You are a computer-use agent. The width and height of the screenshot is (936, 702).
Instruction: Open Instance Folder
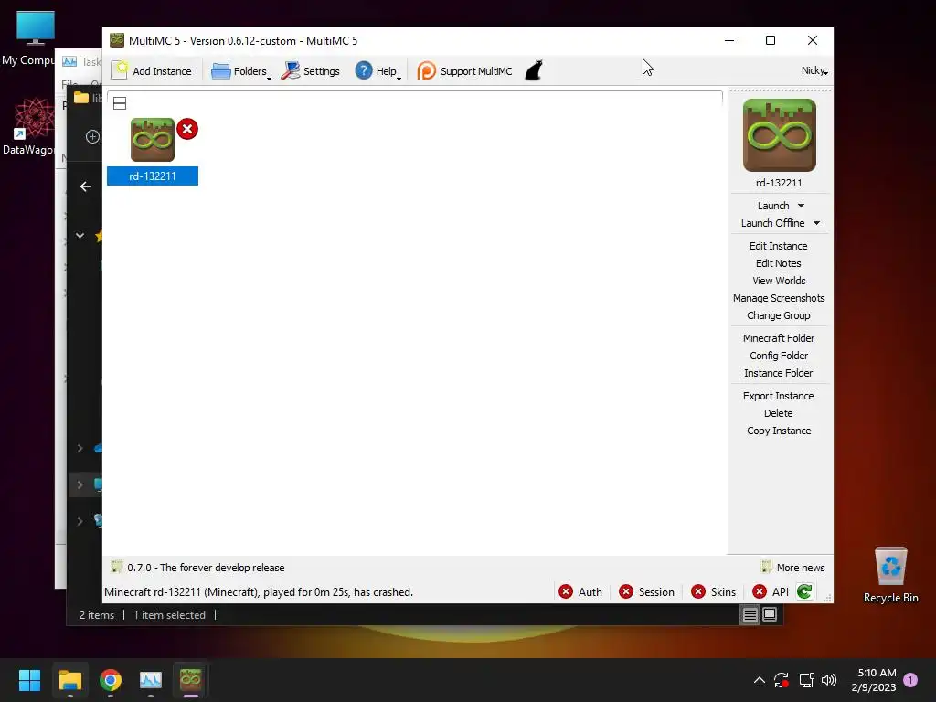779,373
